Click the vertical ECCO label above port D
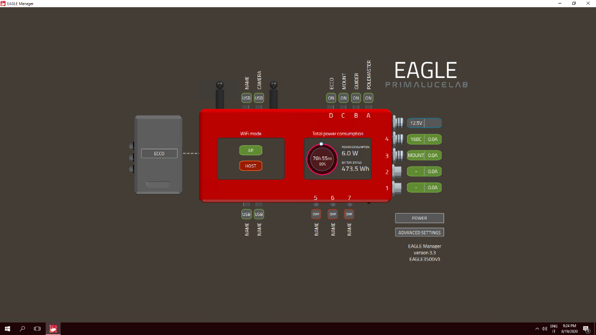596x335 pixels. click(x=331, y=83)
